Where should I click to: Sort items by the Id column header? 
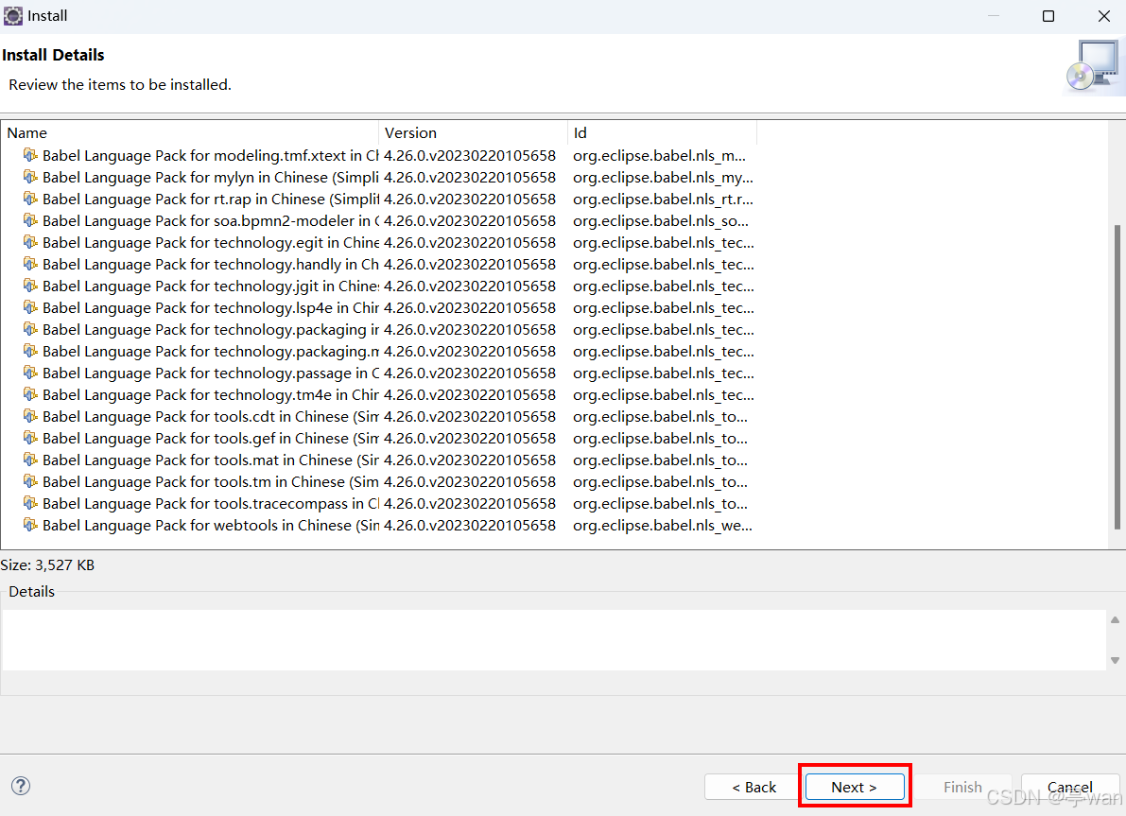coord(662,133)
